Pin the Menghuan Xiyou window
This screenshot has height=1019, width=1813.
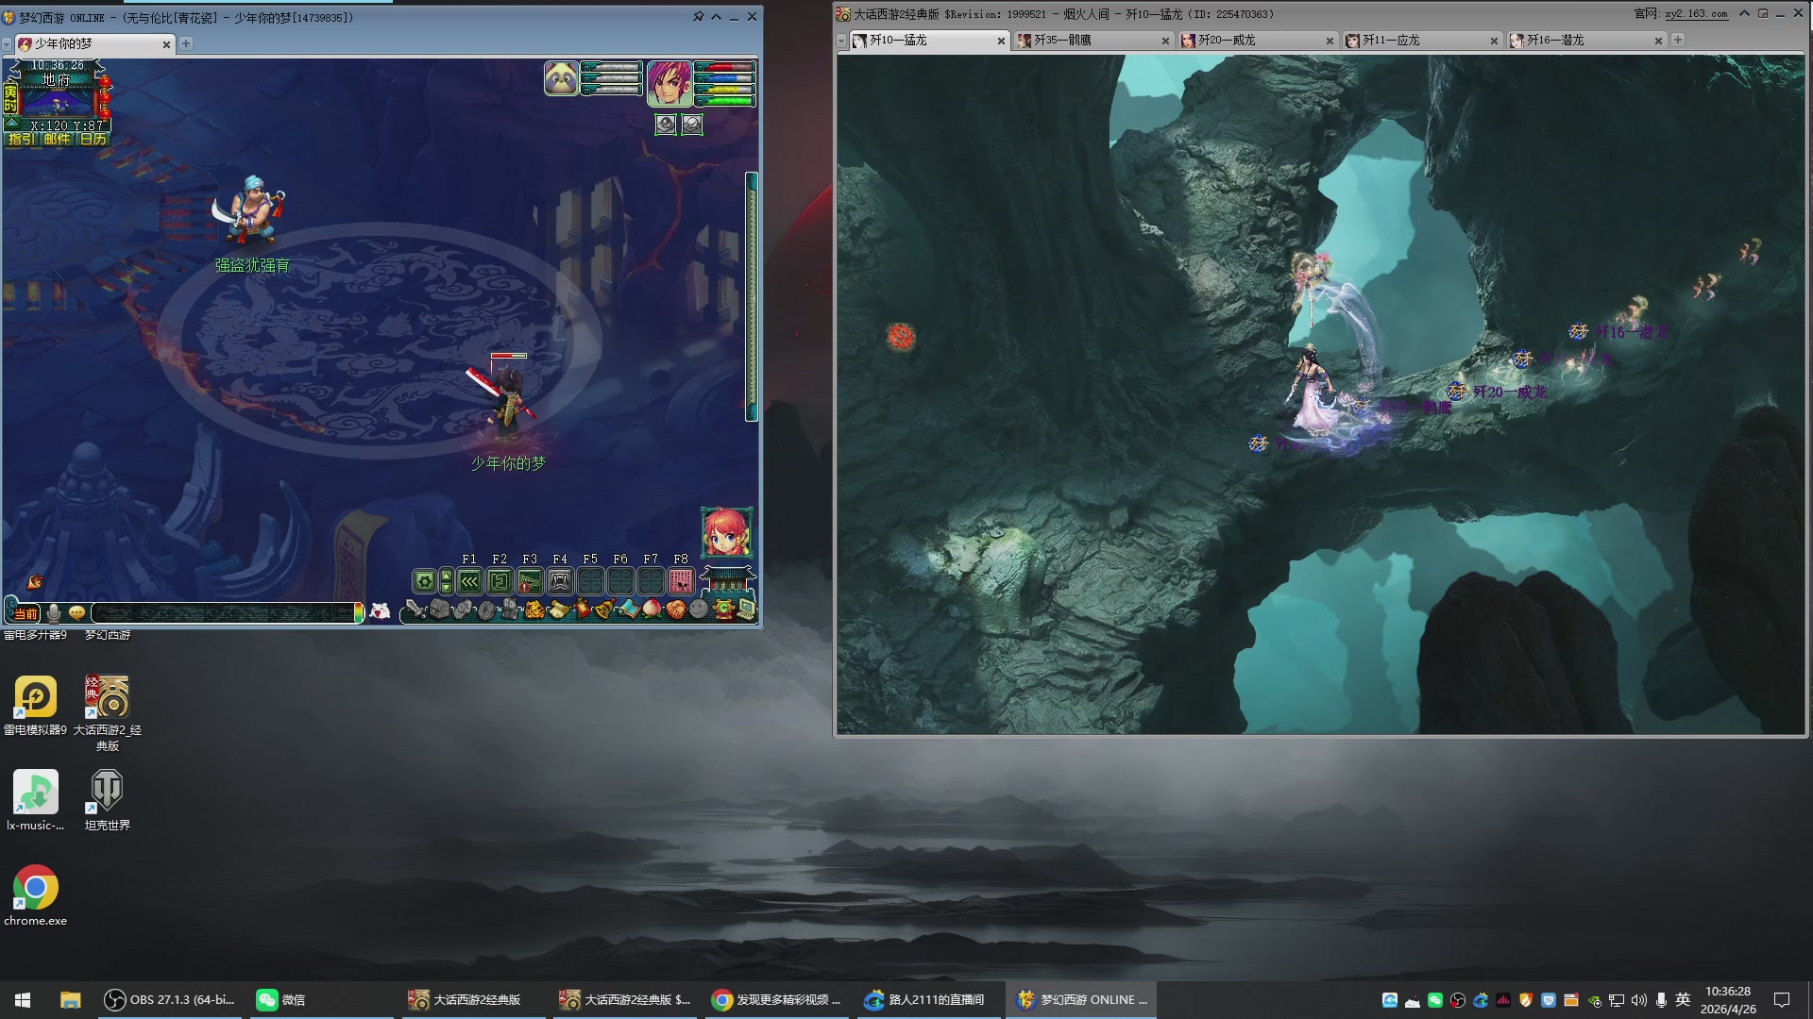tap(698, 17)
